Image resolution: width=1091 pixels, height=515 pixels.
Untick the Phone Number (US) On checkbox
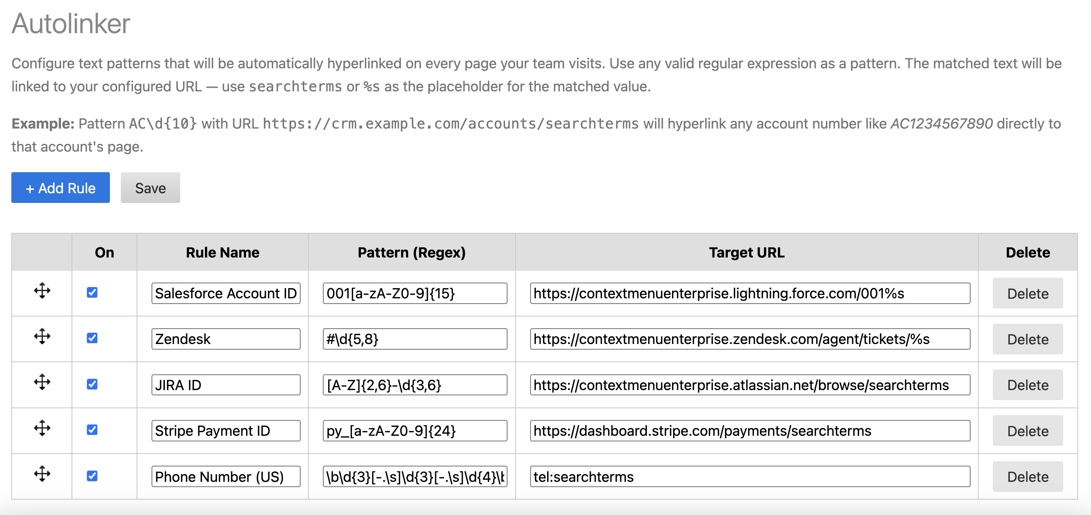92,476
